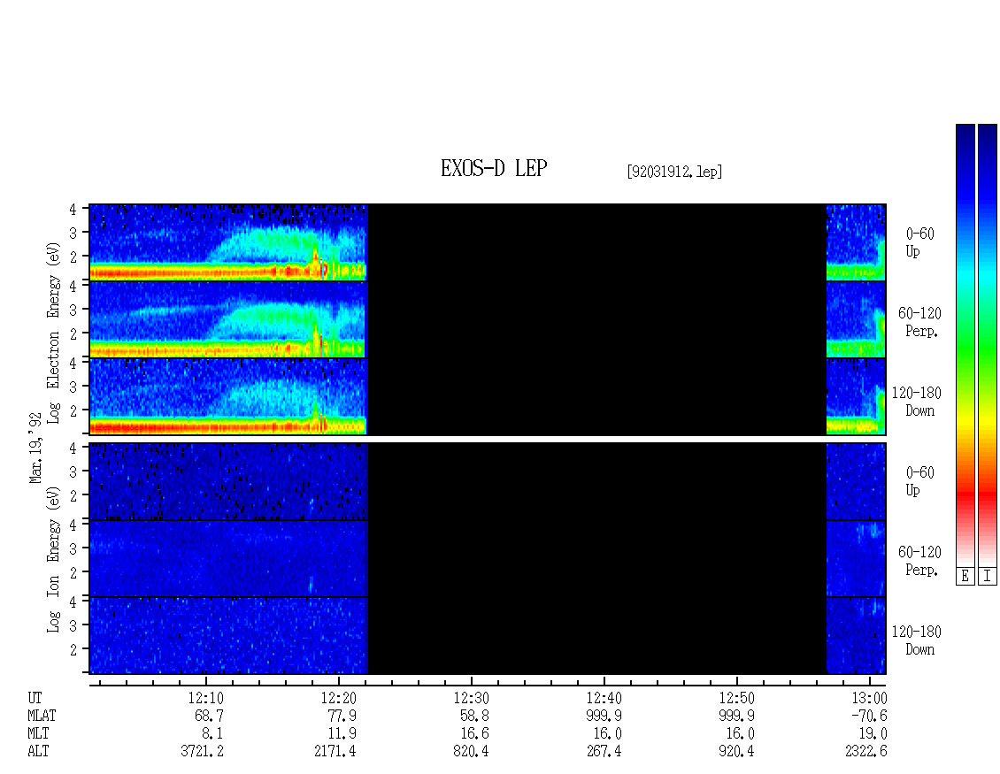The image size is (1000, 774).
Task: Click the E label box under color bar
Action: pyautogui.click(x=965, y=577)
